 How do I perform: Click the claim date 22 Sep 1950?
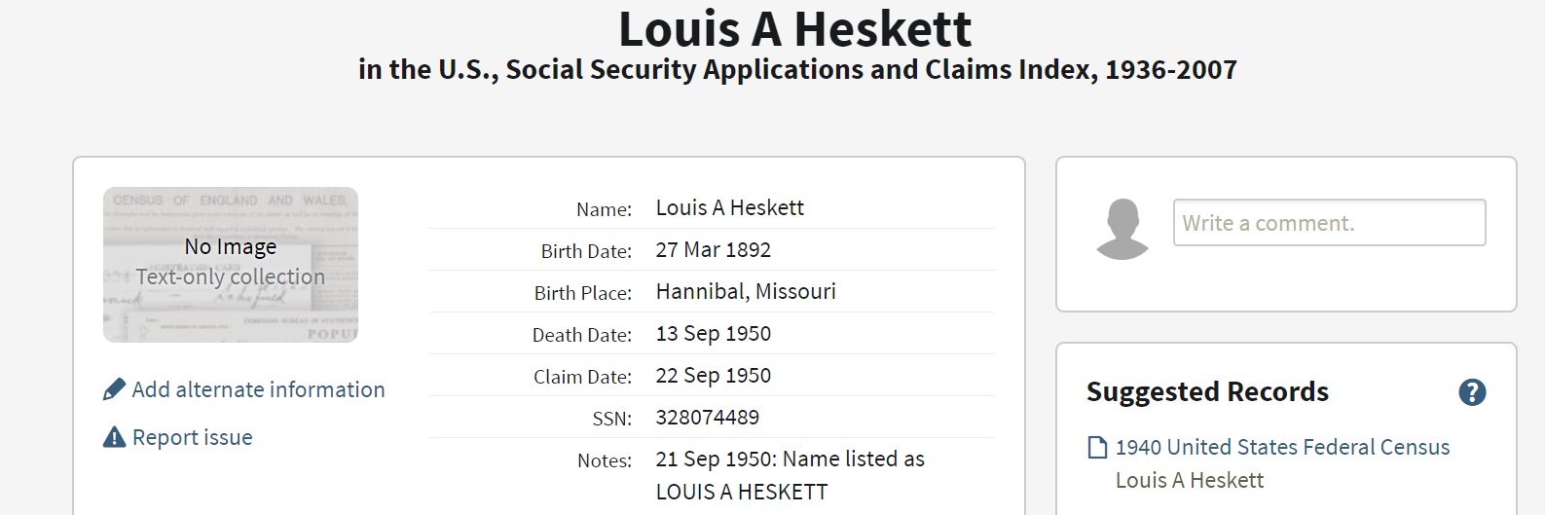713,375
